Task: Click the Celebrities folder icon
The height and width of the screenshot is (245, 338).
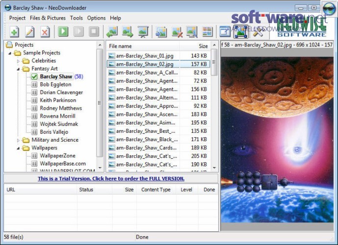Action: coord(26,61)
